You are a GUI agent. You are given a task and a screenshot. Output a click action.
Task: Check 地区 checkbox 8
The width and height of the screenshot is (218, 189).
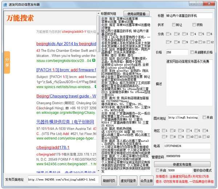171,137
